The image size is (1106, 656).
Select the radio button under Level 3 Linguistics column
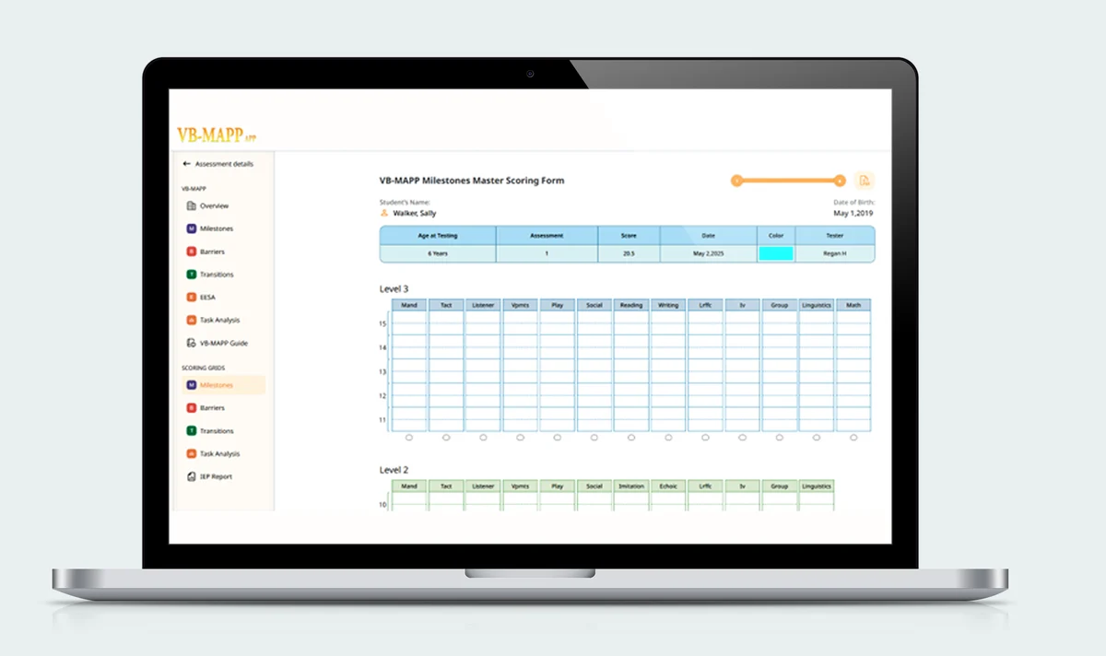(817, 438)
